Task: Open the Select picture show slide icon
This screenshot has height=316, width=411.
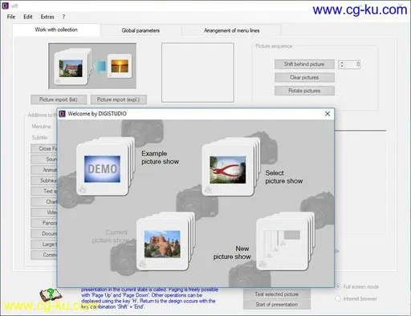Action: coord(230,167)
